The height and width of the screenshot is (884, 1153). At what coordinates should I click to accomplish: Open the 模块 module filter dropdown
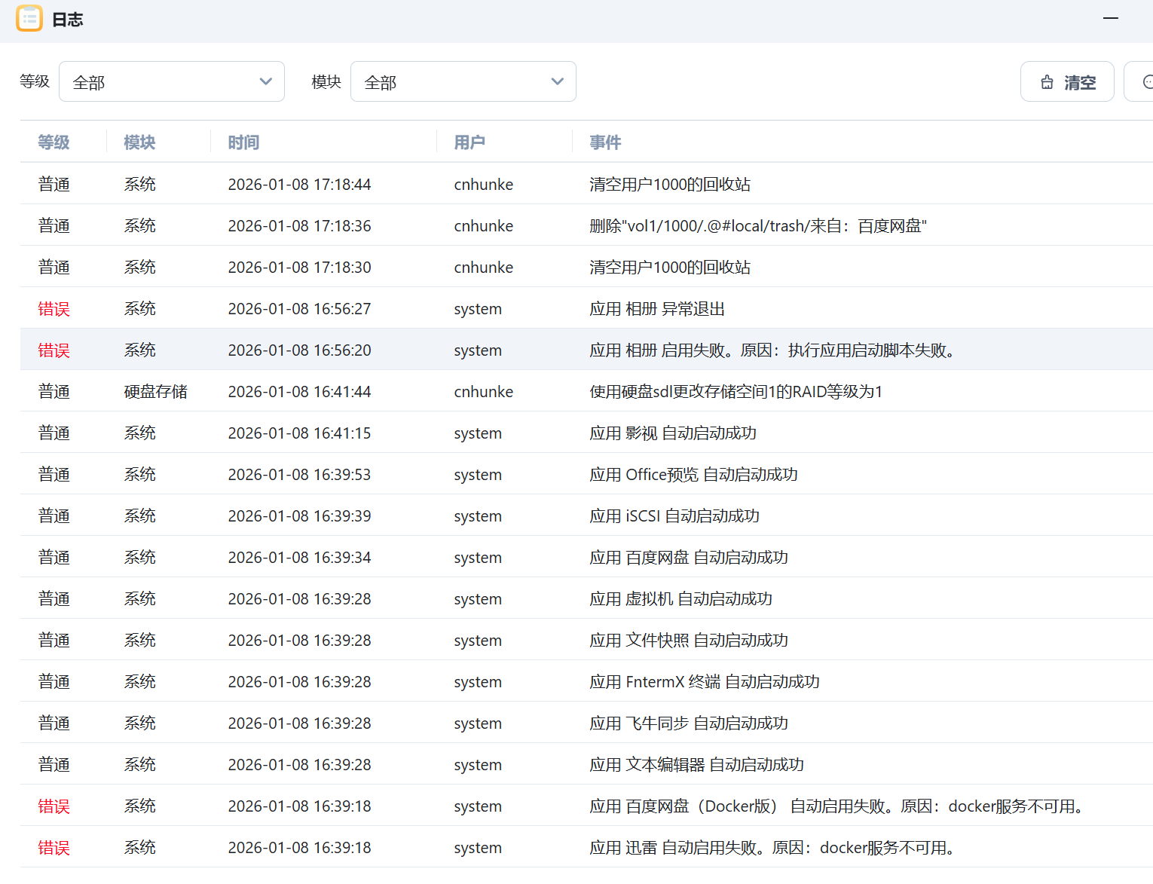(463, 82)
